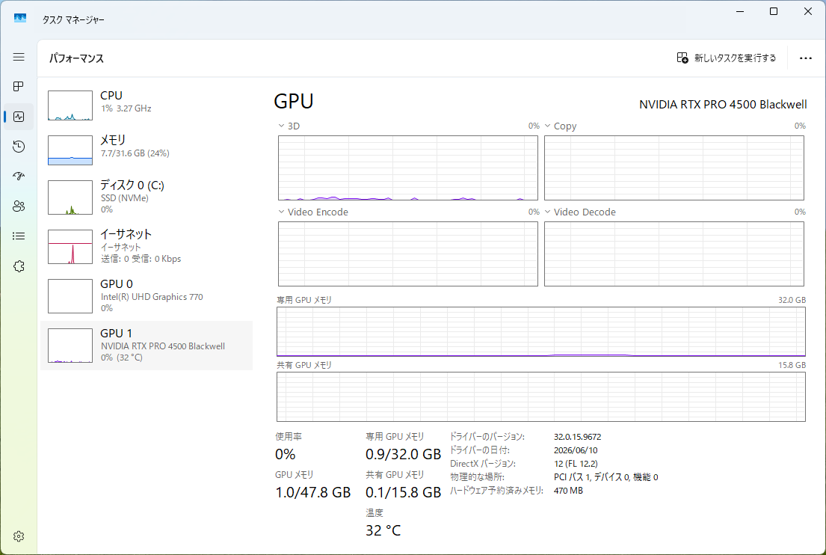The width and height of the screenshot is (826, 555).
Task: Click the 470 MB reserved memory value
Action: (x=568, y=490)
